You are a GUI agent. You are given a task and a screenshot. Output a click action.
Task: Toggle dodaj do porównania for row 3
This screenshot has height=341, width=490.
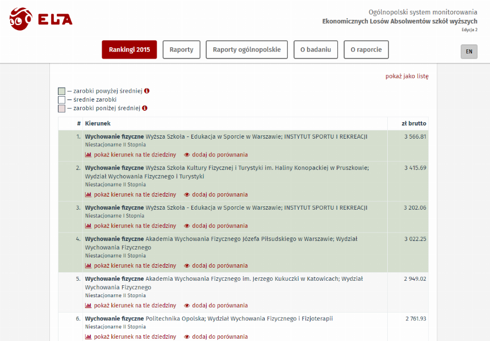219,226
